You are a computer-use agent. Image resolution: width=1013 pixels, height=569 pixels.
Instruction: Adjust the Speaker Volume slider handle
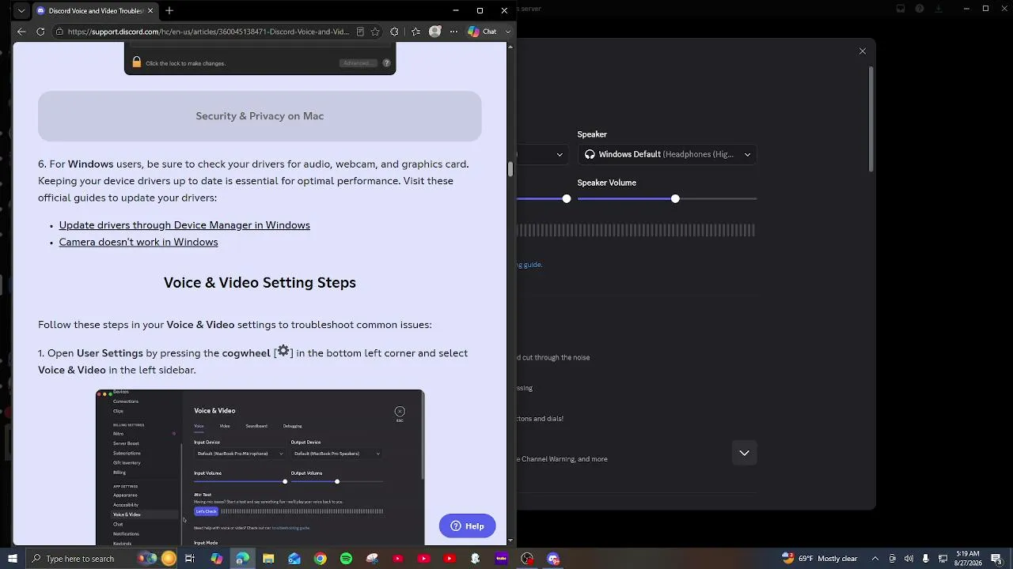click(x=675, y=198)
